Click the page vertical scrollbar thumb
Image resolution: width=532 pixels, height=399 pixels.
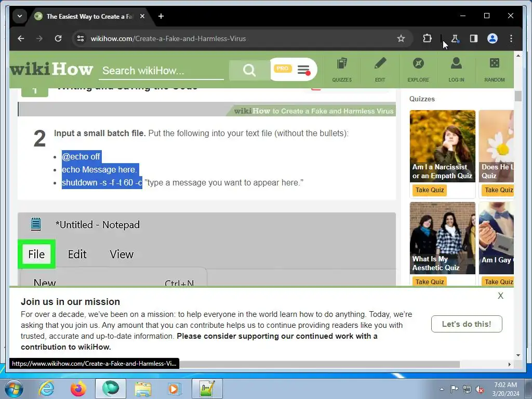tap(518, 96)
